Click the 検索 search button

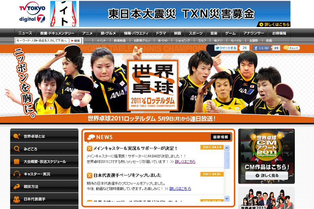[x=76, y=41]
